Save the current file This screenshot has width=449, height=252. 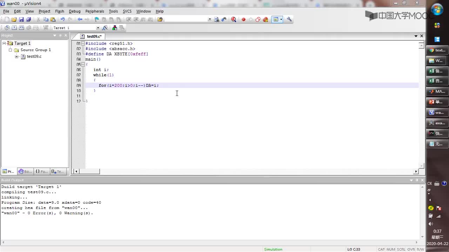pos(21,20)
